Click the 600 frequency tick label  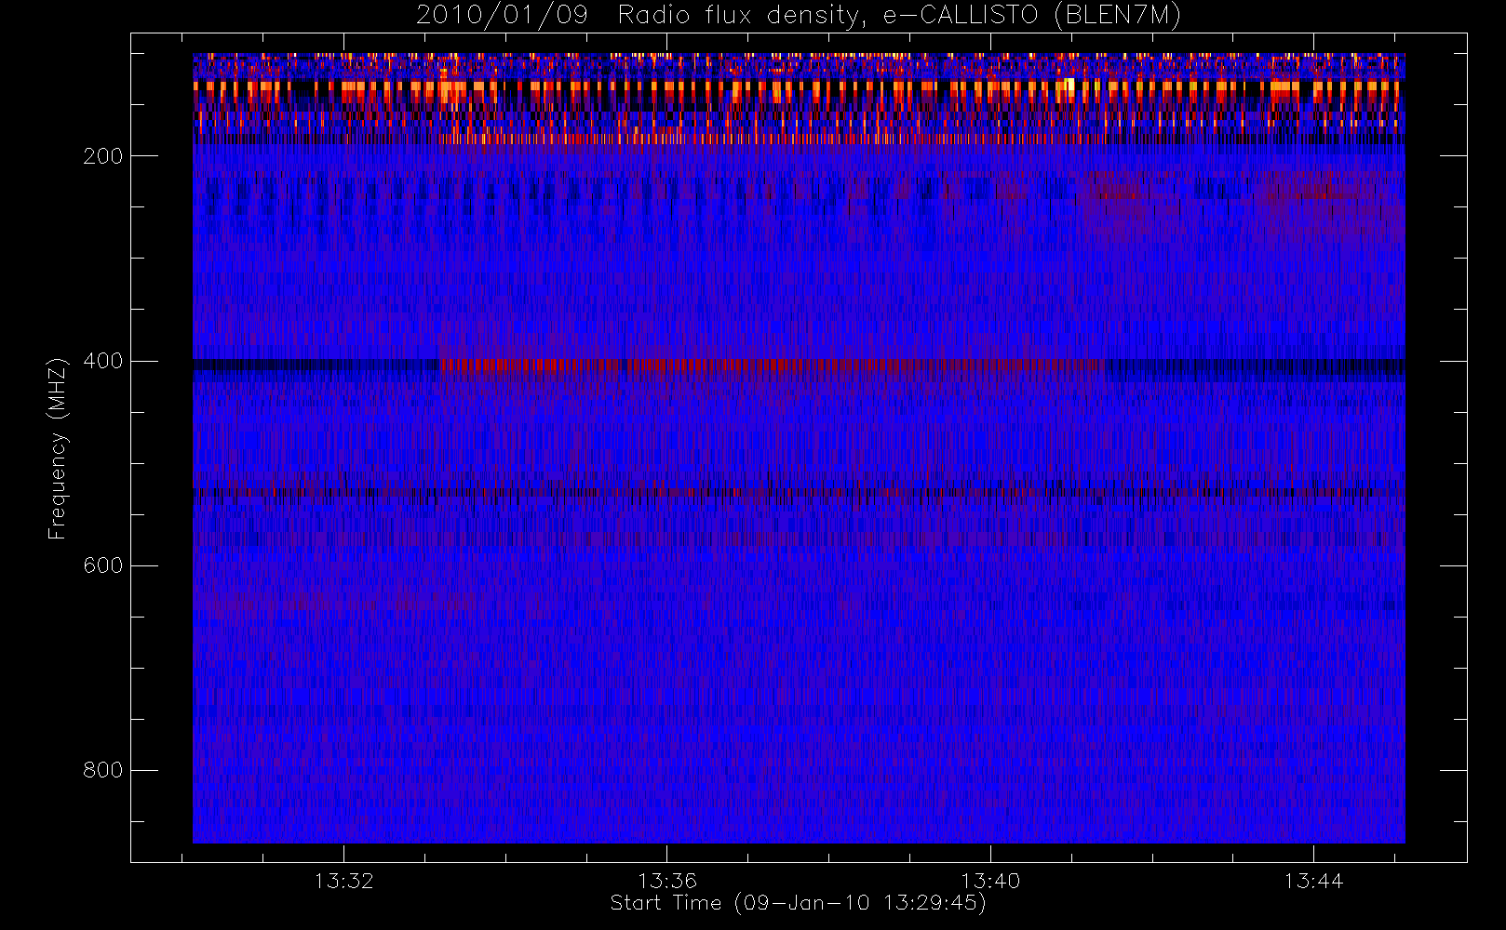[x=103, y=565]
